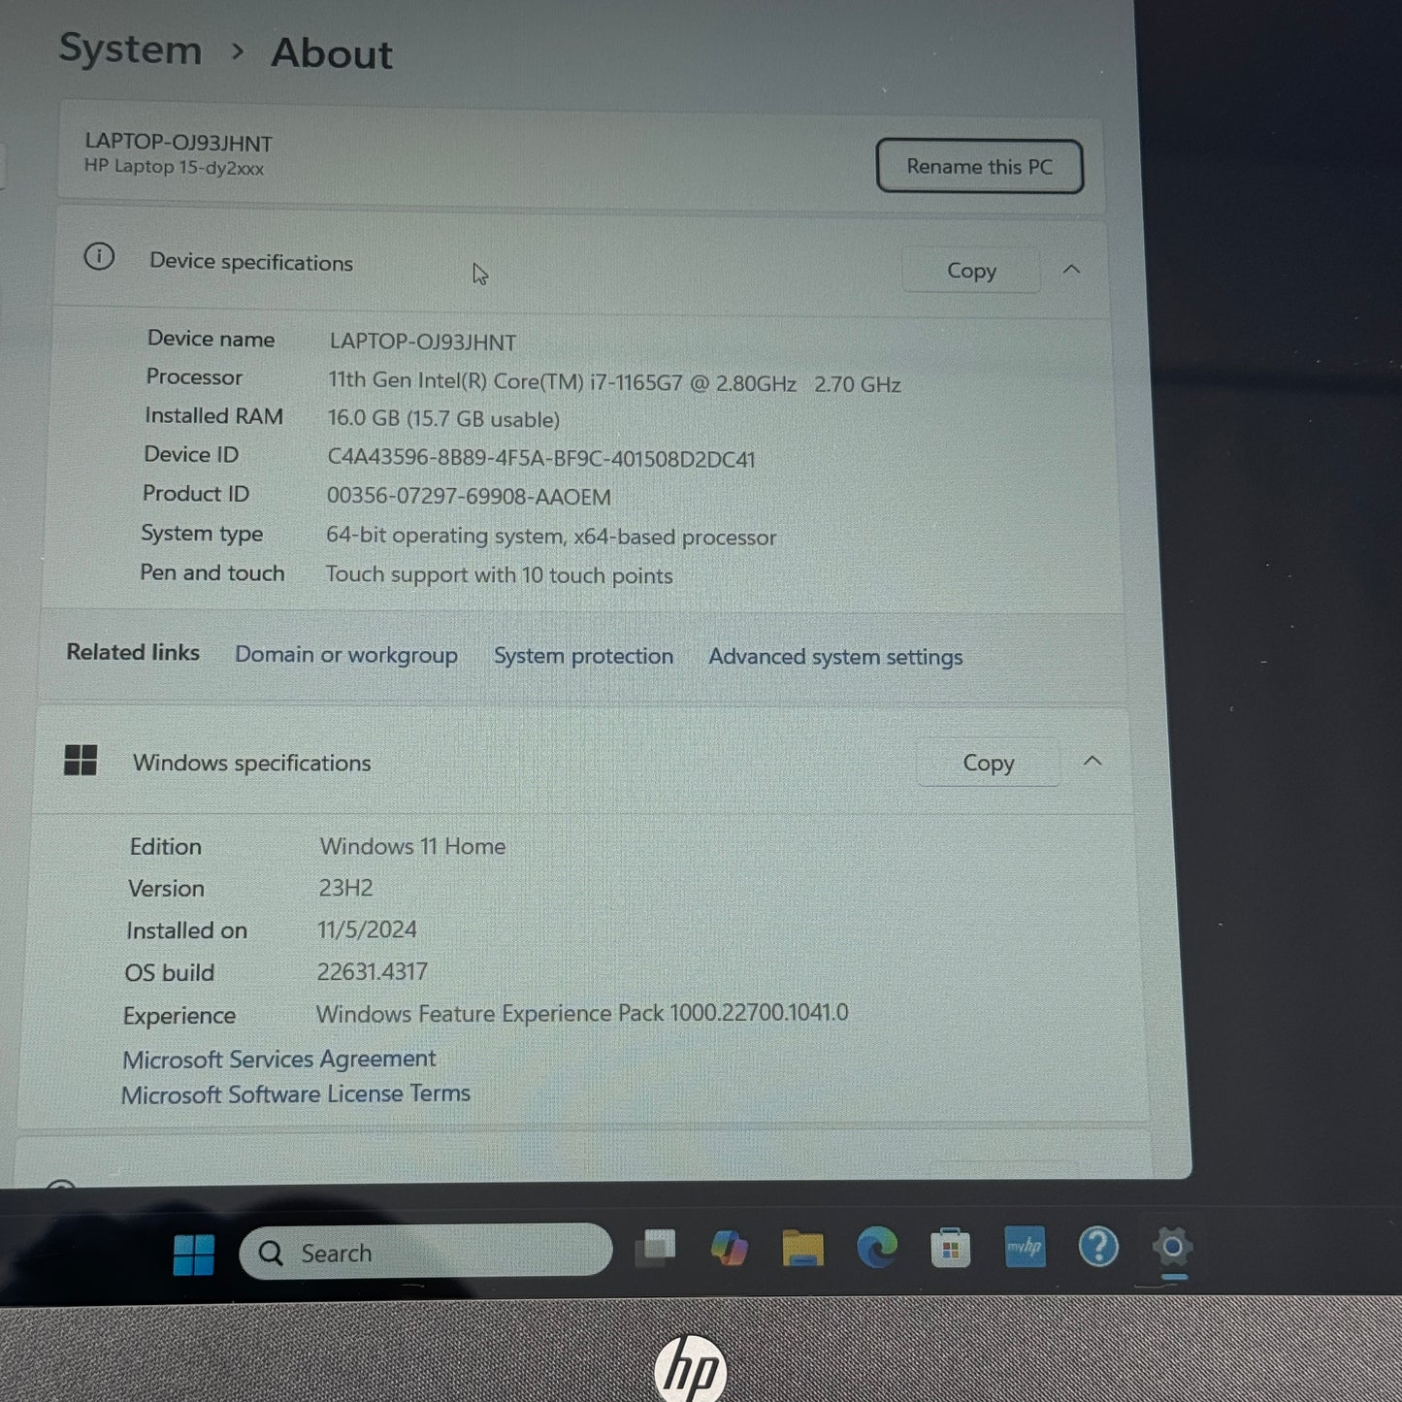Open the myHP app from the taskbar
The height and width of the screenshot is (1402, 1402).
(1025, 1247)
